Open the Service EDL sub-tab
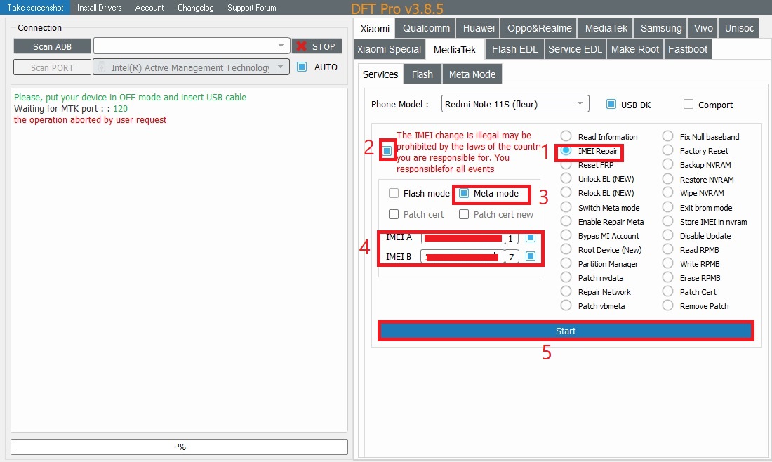The image size is (772, 462). coord(575,49)
